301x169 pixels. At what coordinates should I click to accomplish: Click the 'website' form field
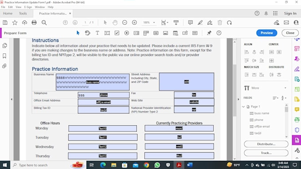(x=194, y=102)
